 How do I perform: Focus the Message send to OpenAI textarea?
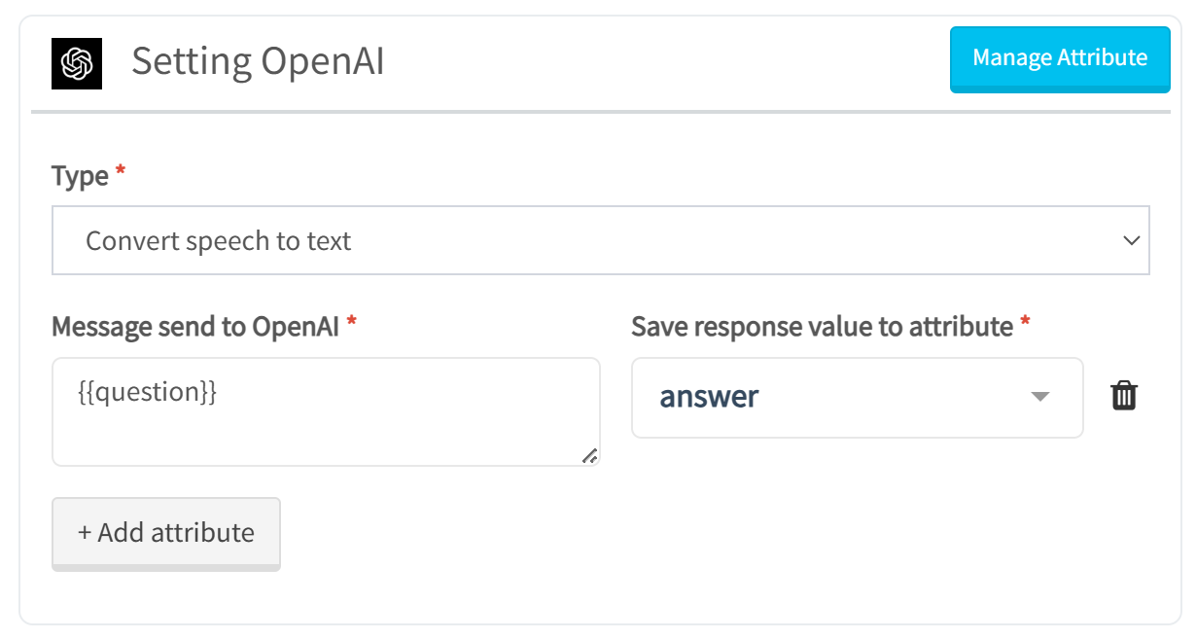click(x=326, y=411)
